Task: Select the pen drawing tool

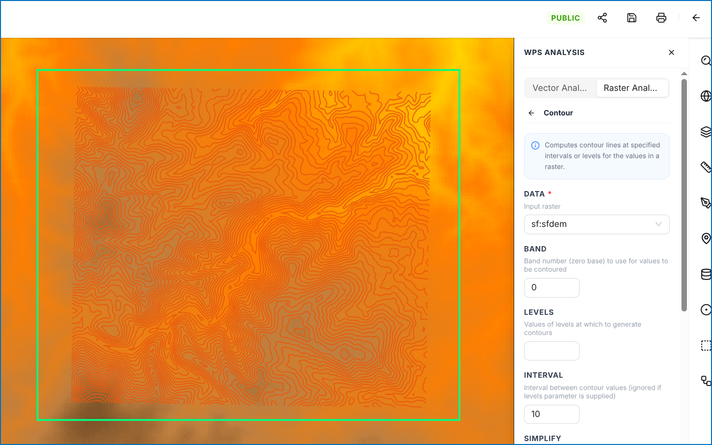Action: [706, 203]
